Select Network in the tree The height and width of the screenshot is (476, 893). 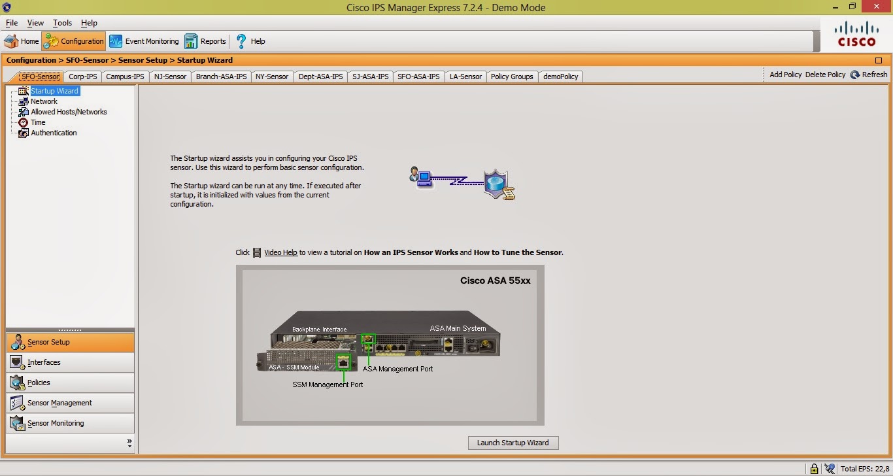[x=44, y=101]
